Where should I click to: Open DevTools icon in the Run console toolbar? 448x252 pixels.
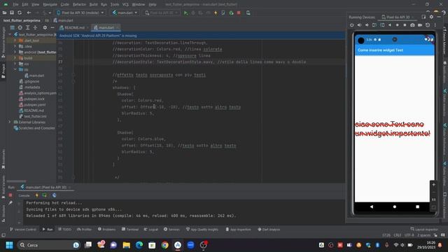click(x=55, y=195)
